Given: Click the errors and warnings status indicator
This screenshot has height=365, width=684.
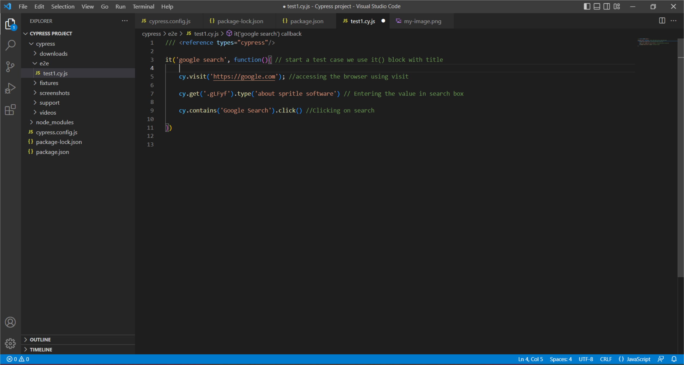Looking at the screenshot, I should click(18, 359).
